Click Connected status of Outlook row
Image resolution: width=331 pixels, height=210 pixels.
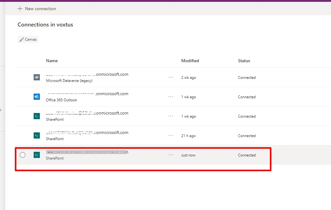point(247,97)
